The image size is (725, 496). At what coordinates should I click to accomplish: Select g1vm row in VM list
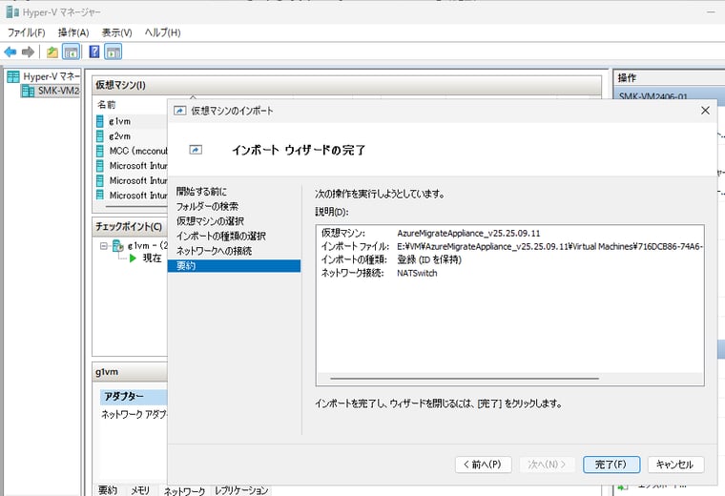tap(131, 121)
